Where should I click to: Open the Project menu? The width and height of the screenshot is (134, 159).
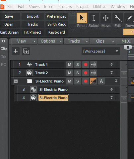[x=82, y=7]
